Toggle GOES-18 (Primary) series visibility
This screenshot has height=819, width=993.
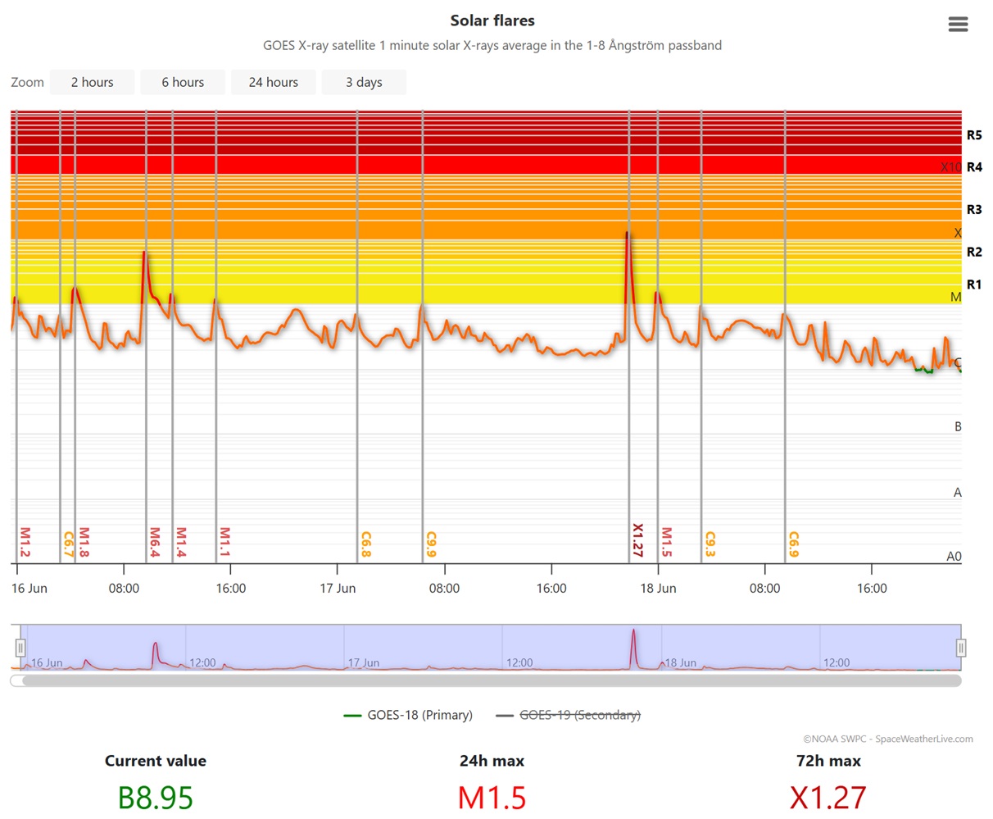408,715
